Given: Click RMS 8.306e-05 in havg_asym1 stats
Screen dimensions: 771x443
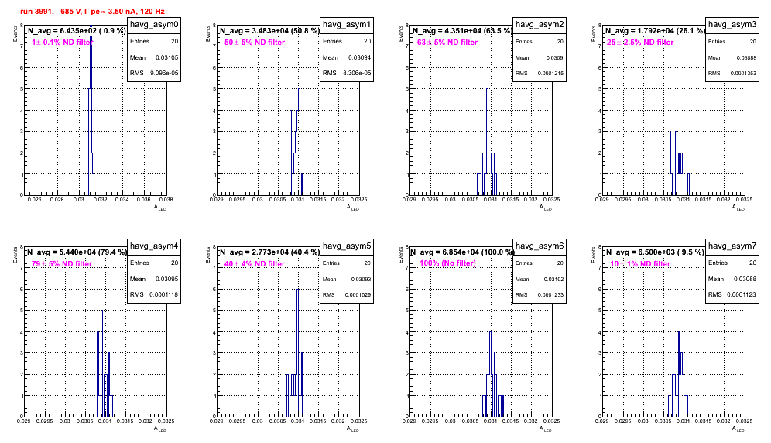Looking at the screenshot, I should point(347,74).
